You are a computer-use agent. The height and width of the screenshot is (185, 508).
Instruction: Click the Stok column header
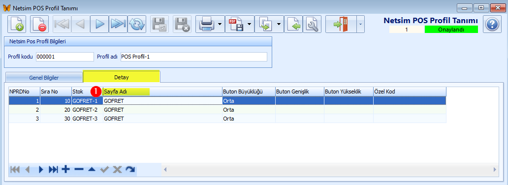[87, 92]
